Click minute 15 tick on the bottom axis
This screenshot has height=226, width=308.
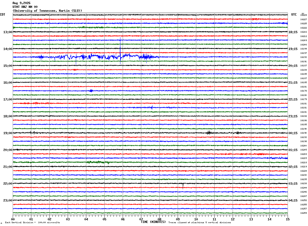click(288, 219)
